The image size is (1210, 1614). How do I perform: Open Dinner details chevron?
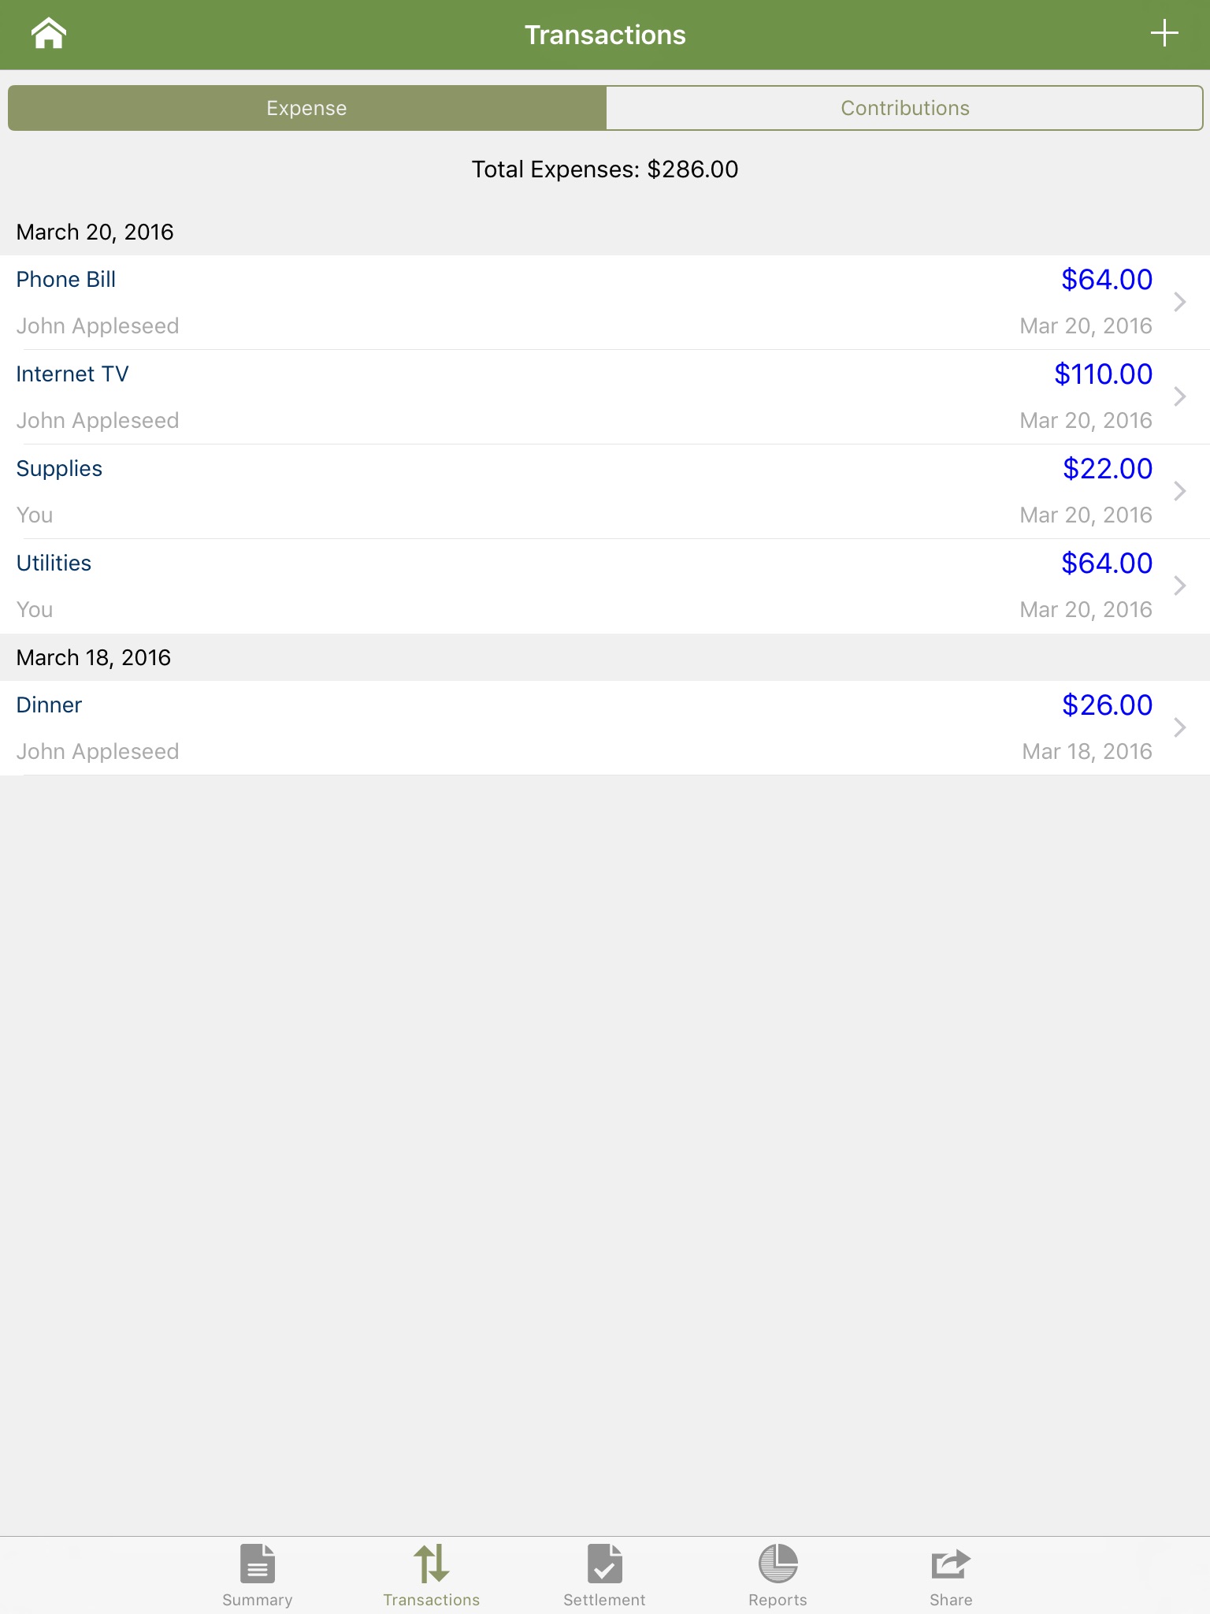click(1179, 727)
